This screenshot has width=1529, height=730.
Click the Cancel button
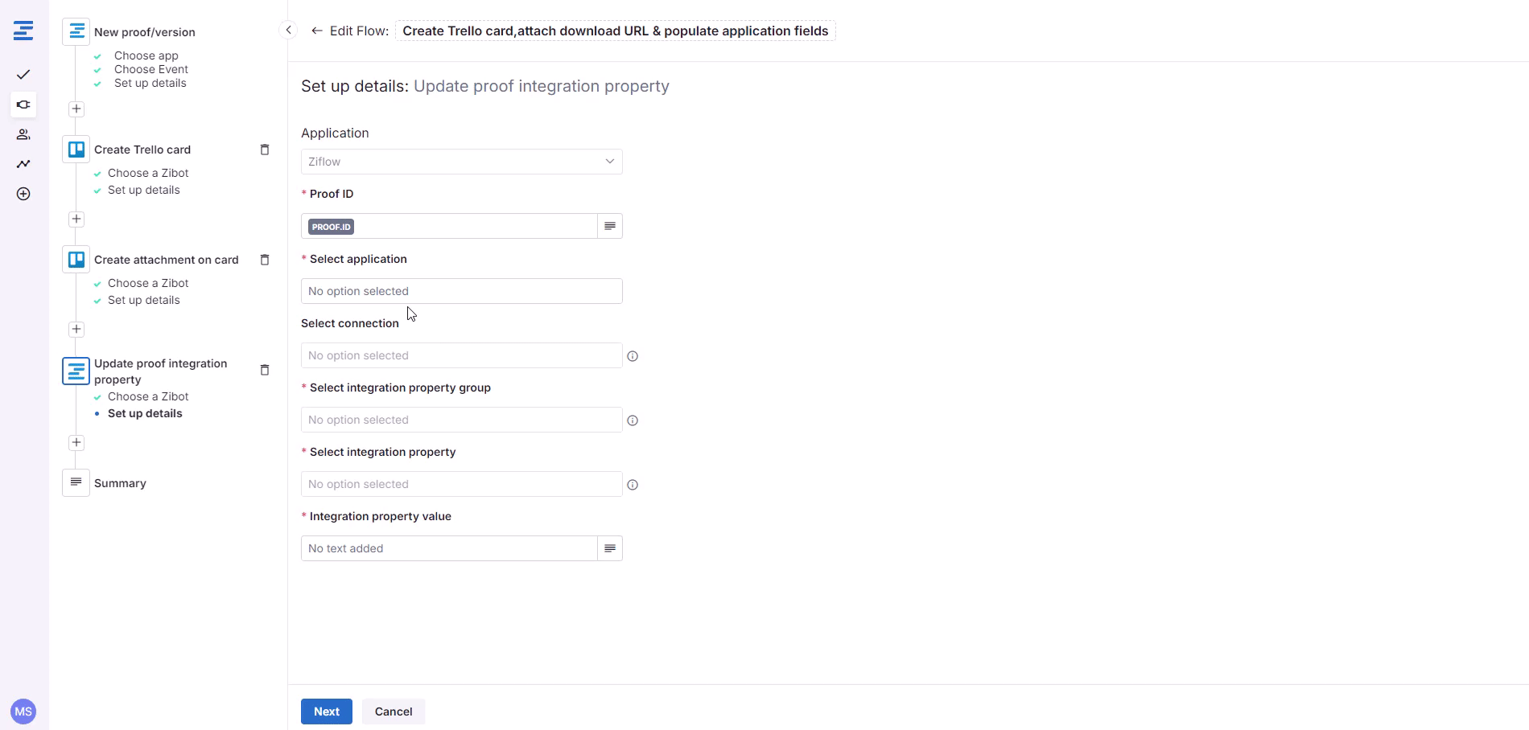[394, 712]
